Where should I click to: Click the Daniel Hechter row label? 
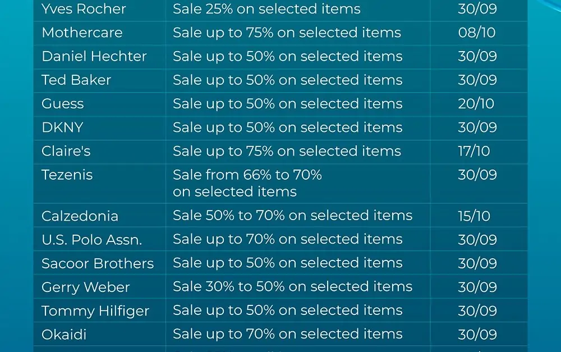(94, 56)
